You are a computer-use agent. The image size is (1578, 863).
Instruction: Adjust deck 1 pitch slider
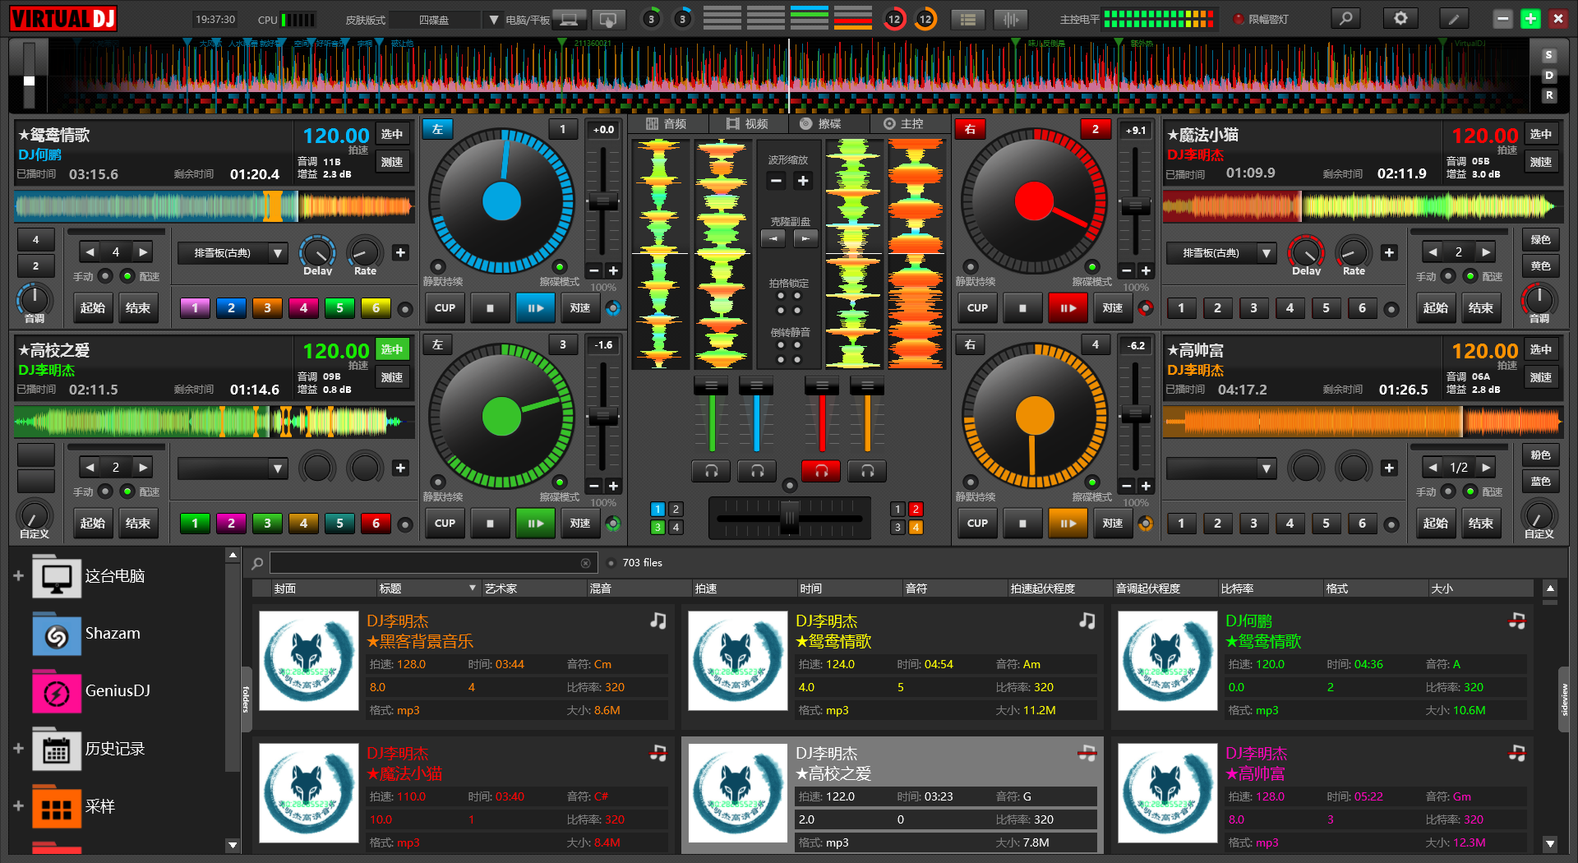pyautogui.click(x=603, y=202)
